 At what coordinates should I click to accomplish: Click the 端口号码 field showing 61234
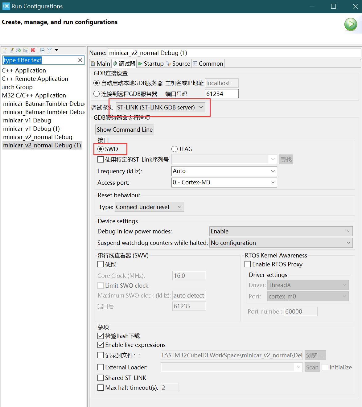click(x=222, y=94)
